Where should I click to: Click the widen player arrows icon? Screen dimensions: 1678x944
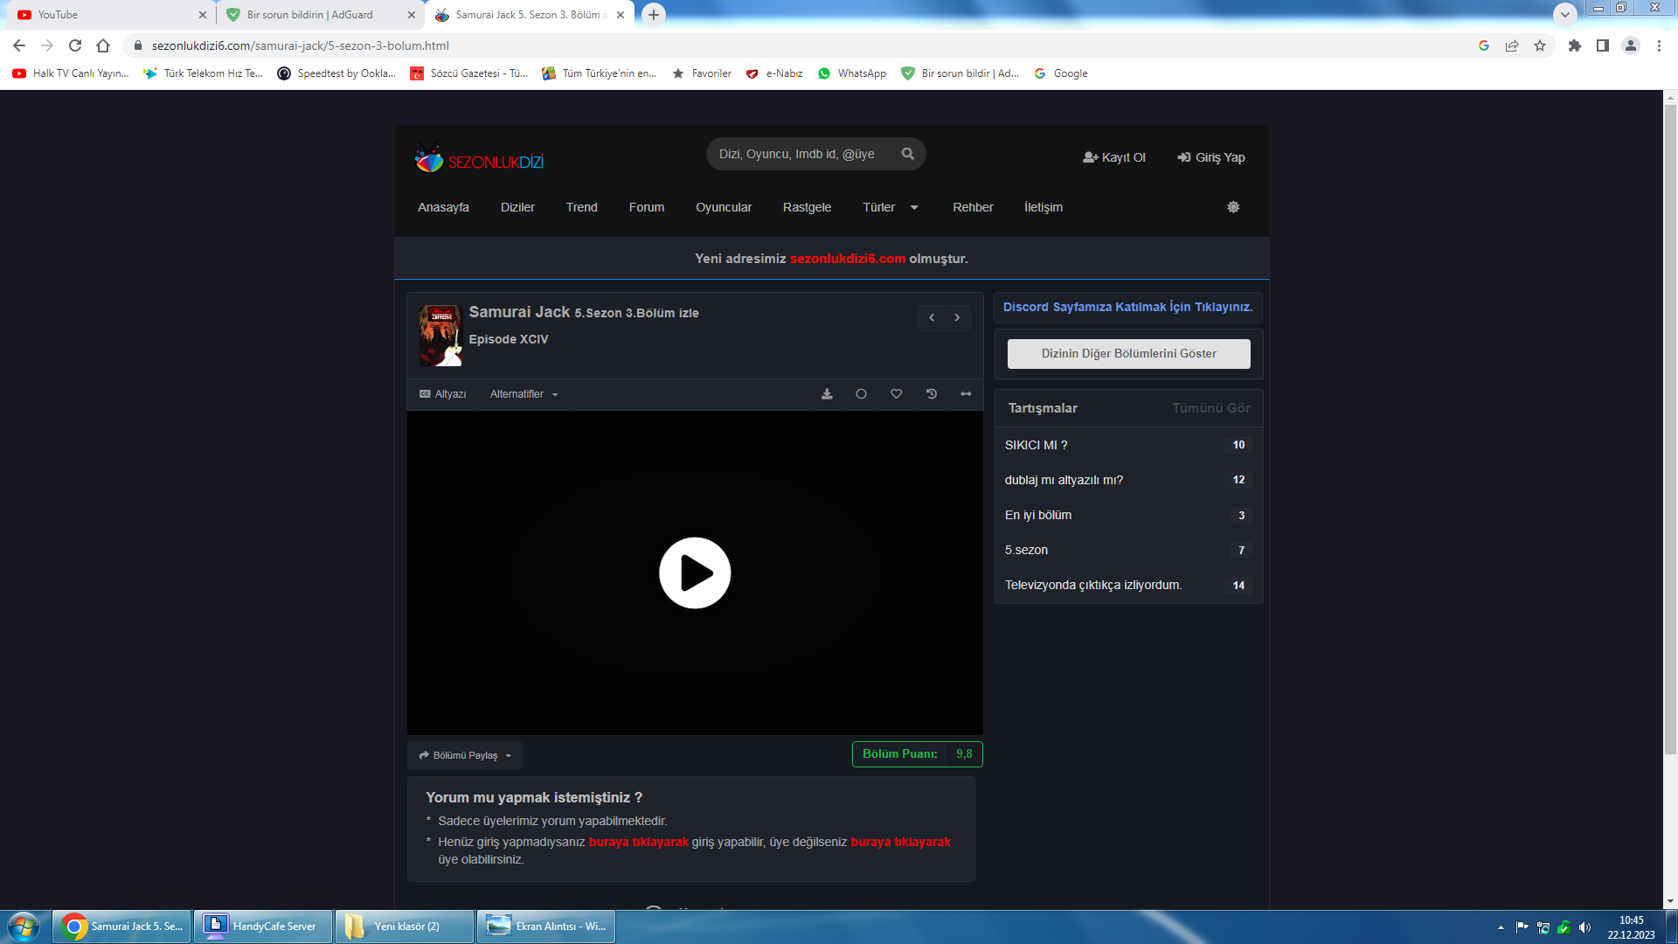(x=966, y=394)
